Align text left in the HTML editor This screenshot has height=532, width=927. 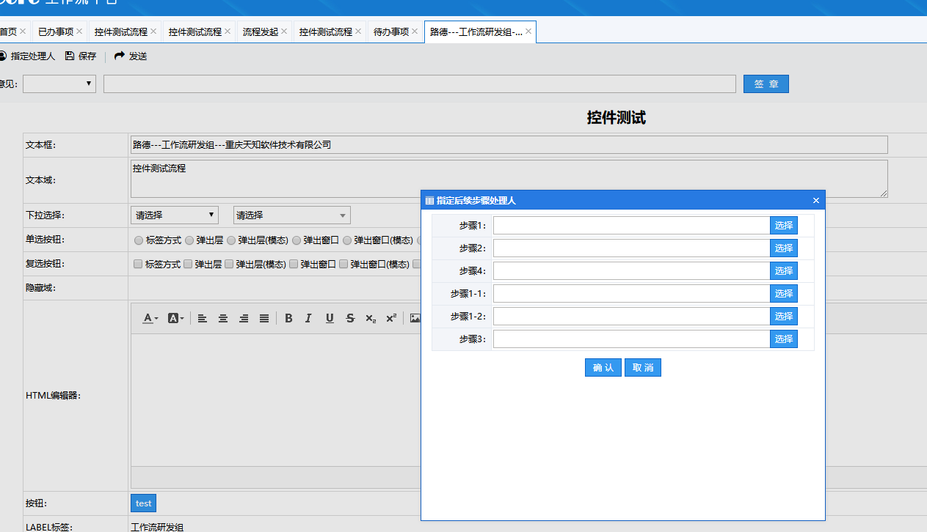click(203, 318)
